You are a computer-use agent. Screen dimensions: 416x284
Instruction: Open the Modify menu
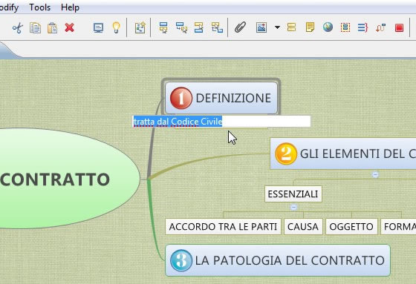pyautogui.click(x=9, y=7)
